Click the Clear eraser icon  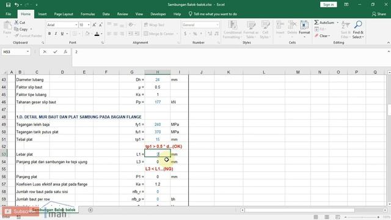pos(316,36)
